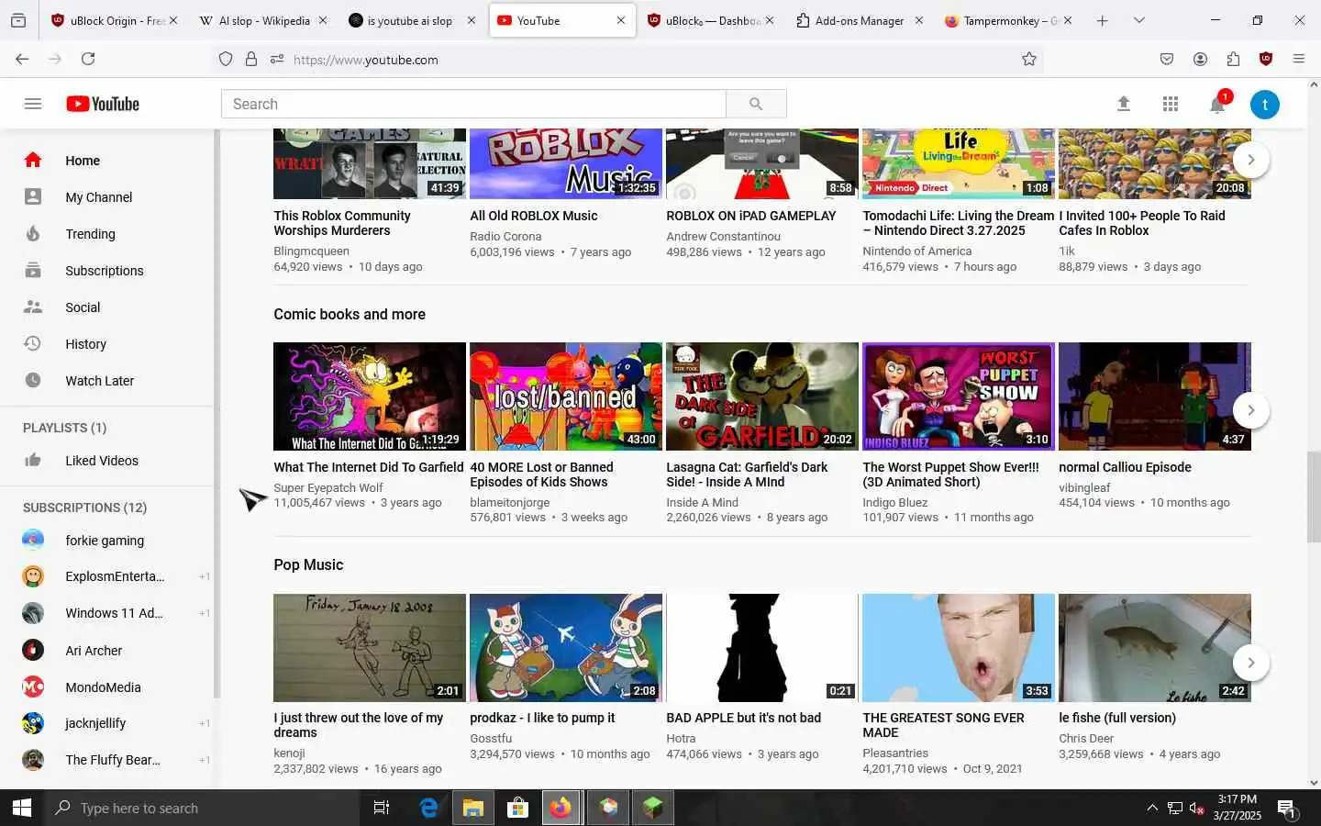1321x826 pixels.
Task: Open Microsoft Store from the taskbar
Action: point(517,808)
